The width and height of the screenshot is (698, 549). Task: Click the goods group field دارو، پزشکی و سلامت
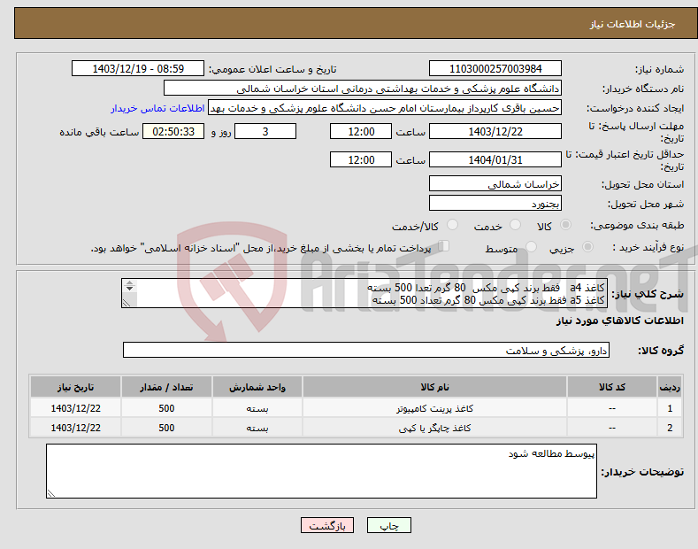366,351
